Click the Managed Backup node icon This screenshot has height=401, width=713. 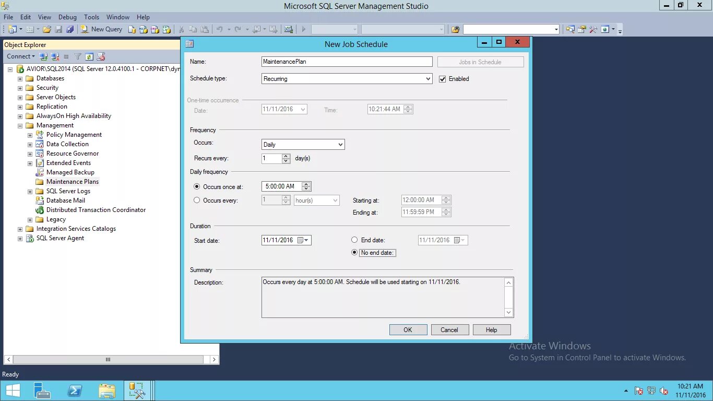[40, 172]
